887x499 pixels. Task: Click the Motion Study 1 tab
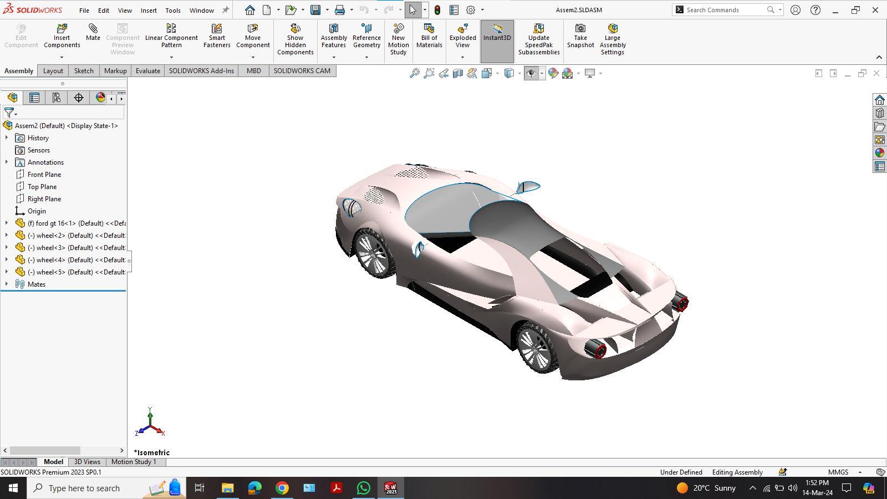pyautogui.click(x=134, y=462)
